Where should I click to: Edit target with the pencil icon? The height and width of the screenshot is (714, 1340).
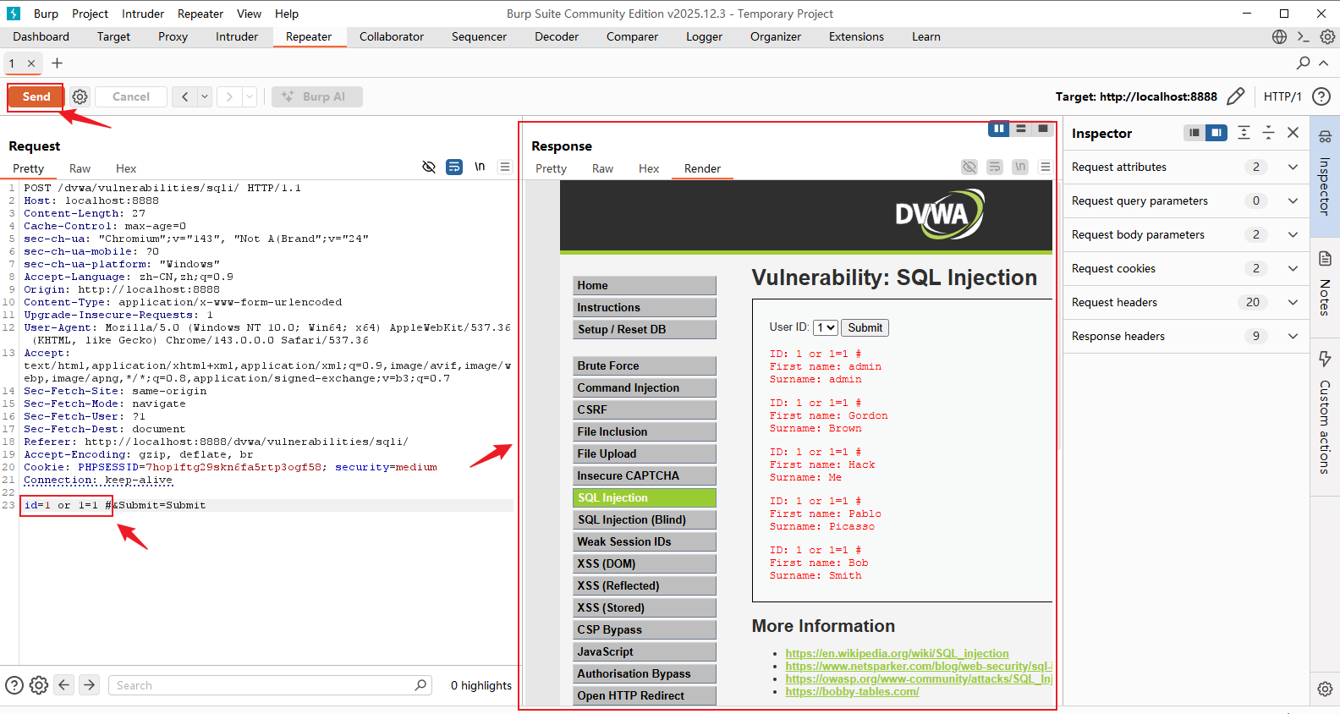pyautogui.click(x=1235, y=96)
